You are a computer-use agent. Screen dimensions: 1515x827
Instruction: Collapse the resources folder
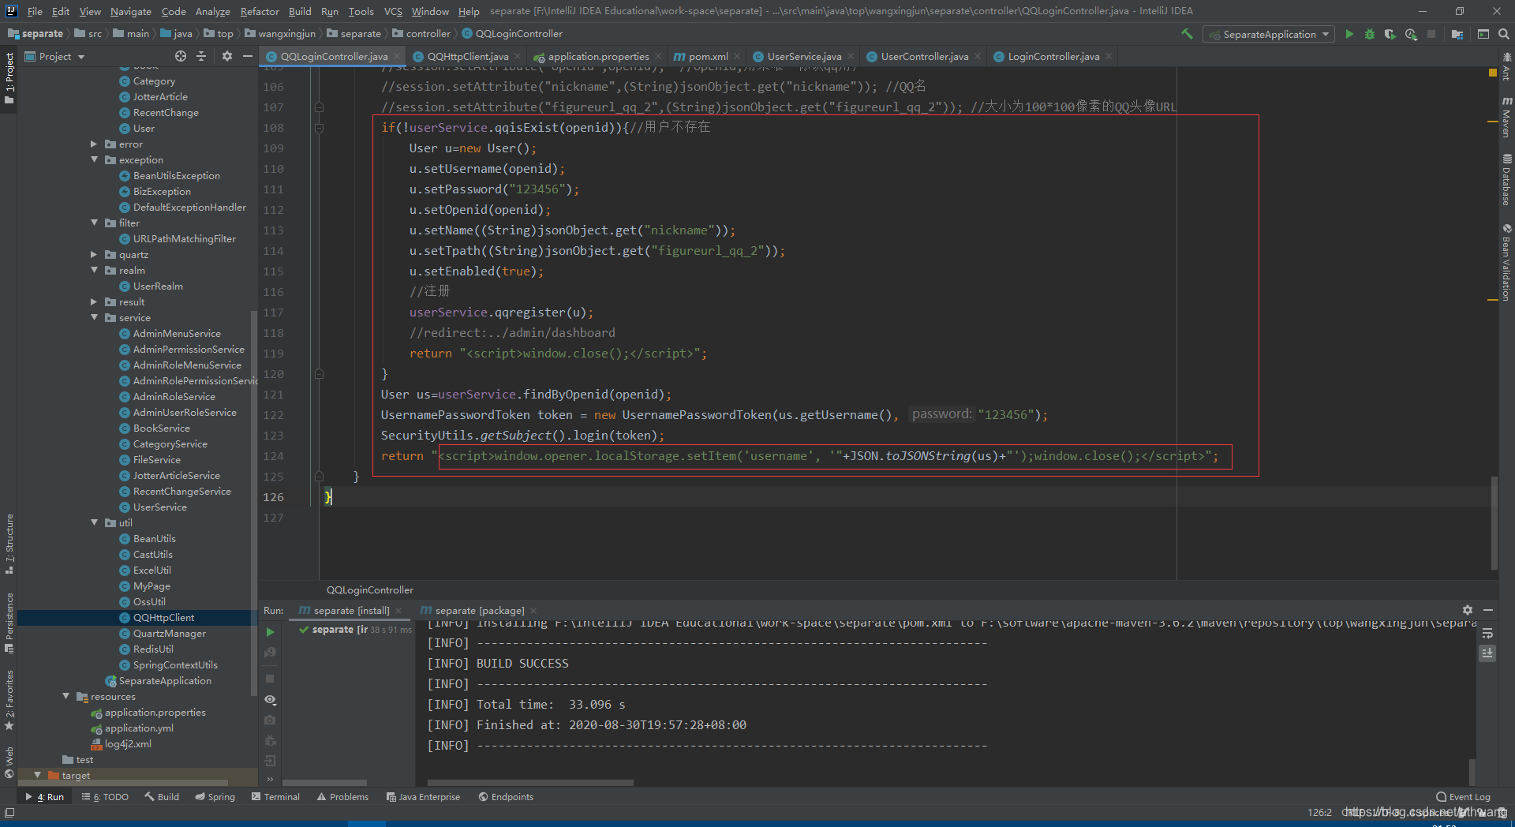65,697
